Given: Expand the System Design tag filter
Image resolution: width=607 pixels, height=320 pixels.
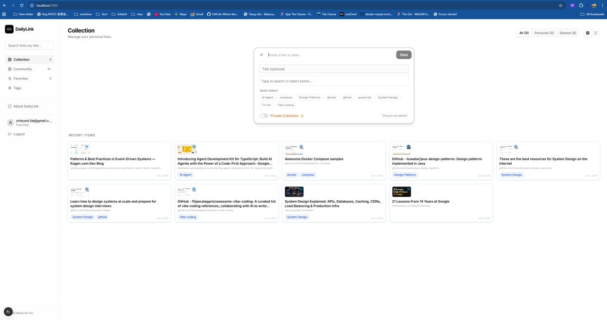Looking at the screenshot, I should click(x=388, y=98).
